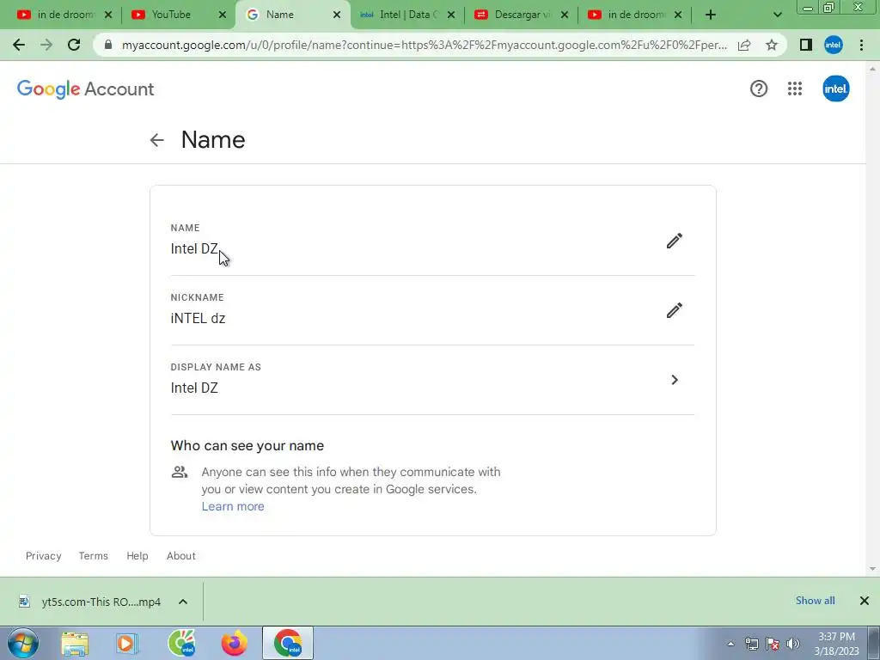880x660 pixels.
Task: Show hidden tray icons arrow
Action: 730,644
